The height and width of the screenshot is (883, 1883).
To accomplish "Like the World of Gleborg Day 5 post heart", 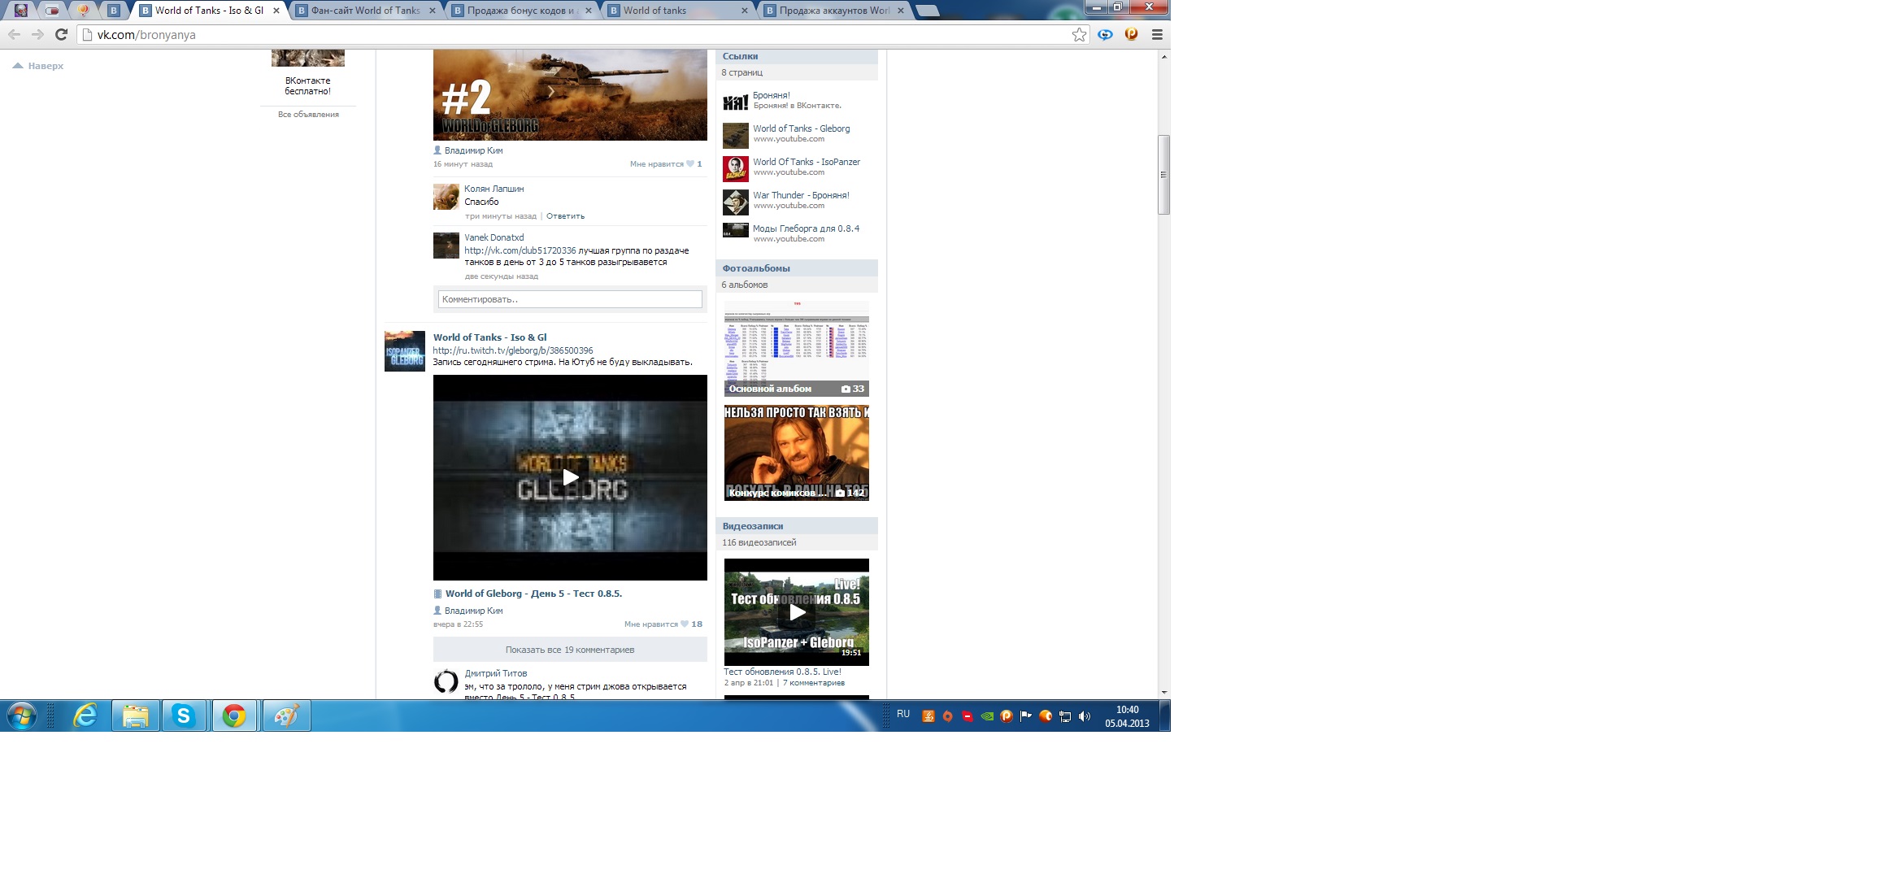I will coord(685,624).
